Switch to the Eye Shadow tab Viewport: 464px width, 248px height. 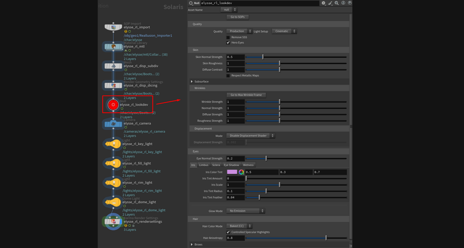click(x=231, y=165)
